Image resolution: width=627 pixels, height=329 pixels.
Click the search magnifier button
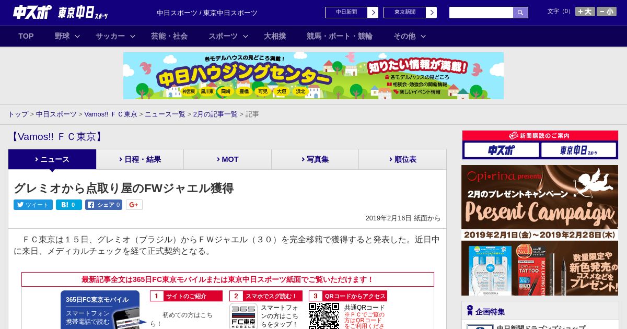pos(520,13)
